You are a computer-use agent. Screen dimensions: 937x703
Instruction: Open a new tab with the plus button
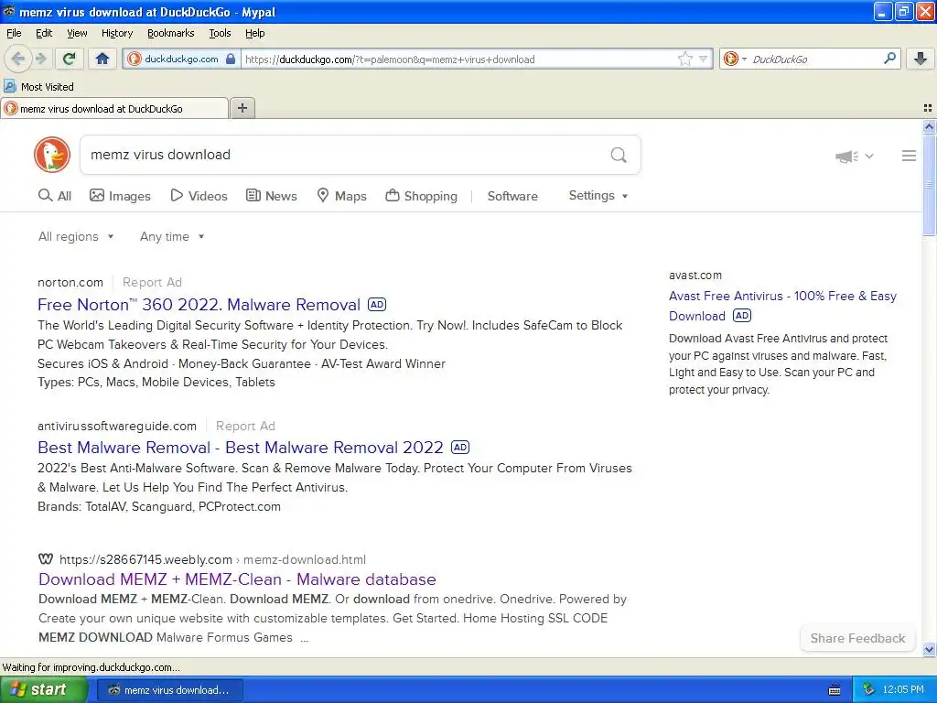click(242, 108)
